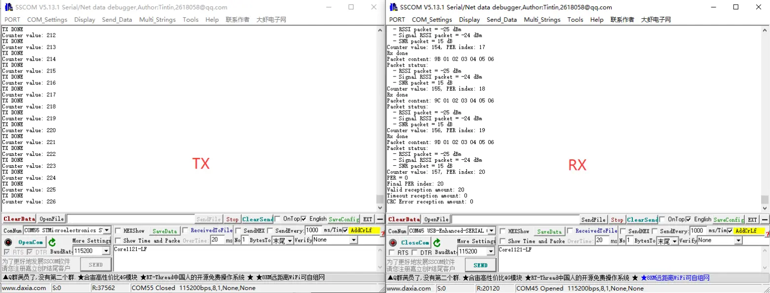
Task: Open the ComNum port dropdown showing COM55
Action: tap(107, 230)
